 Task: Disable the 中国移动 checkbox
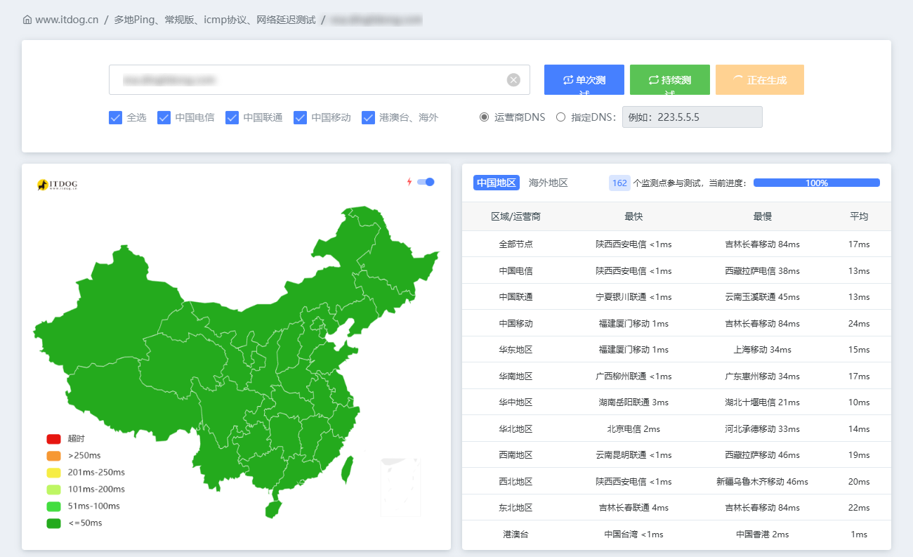[301, 117]
